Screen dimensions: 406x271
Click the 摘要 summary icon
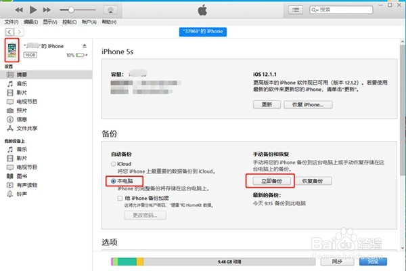[x=10, y=75]
